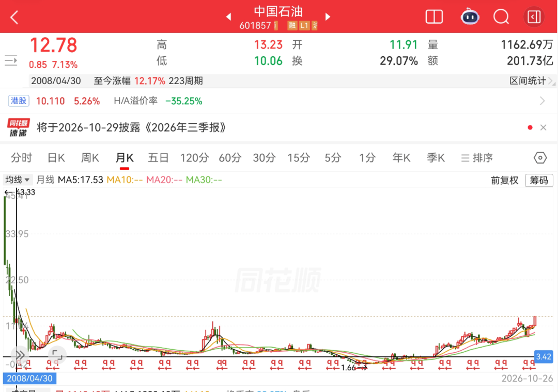Switch to 30分 tab
The image size is (558, 392).
pyautogui.click(x=265, y=157)
